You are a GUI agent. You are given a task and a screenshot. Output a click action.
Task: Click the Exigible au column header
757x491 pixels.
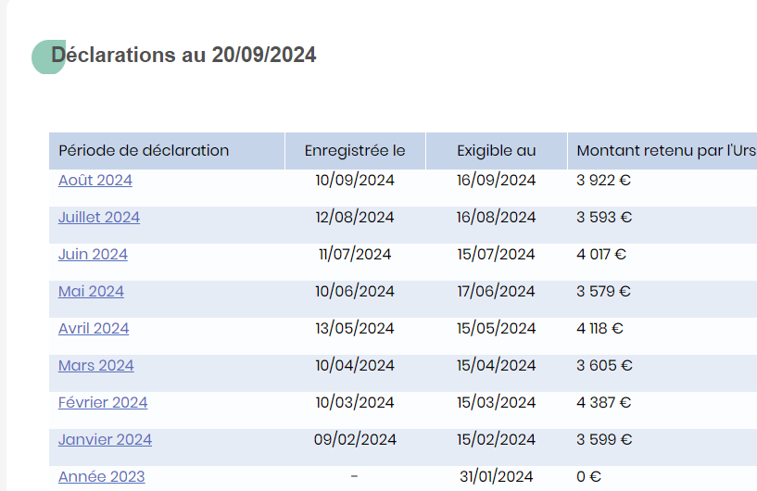[497, 151]
